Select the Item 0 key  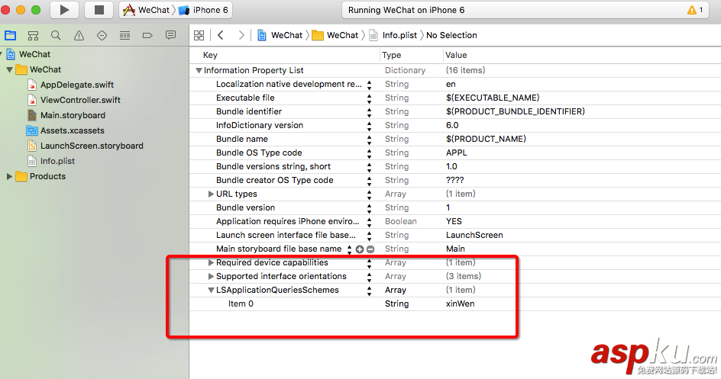[x=241, y=304]
